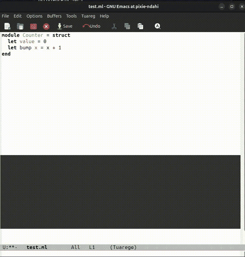This screenshot has height=257, width=245.
Task: Open search with the magnifier icon
Action: click(x=157, y=26)
